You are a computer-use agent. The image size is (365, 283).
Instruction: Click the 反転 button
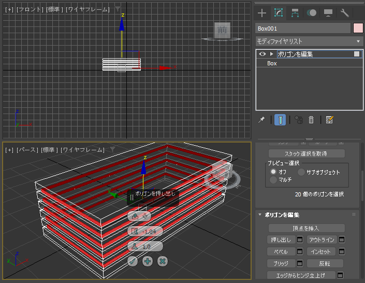pyautogui.click(x=325, y=264)
